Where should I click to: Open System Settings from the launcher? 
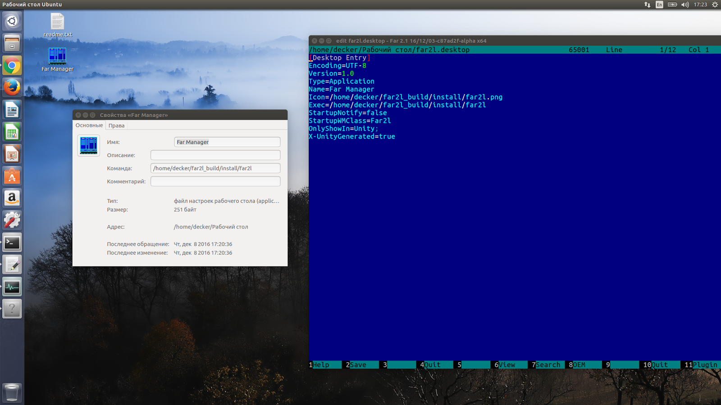tap(12, 220)
